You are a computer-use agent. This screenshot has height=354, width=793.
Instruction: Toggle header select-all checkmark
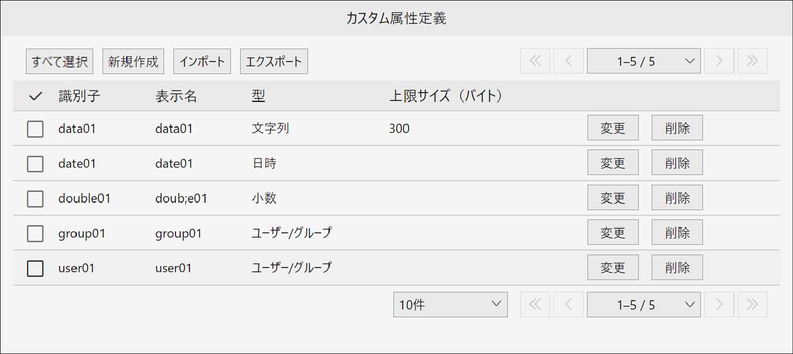(x=35, y=96)
